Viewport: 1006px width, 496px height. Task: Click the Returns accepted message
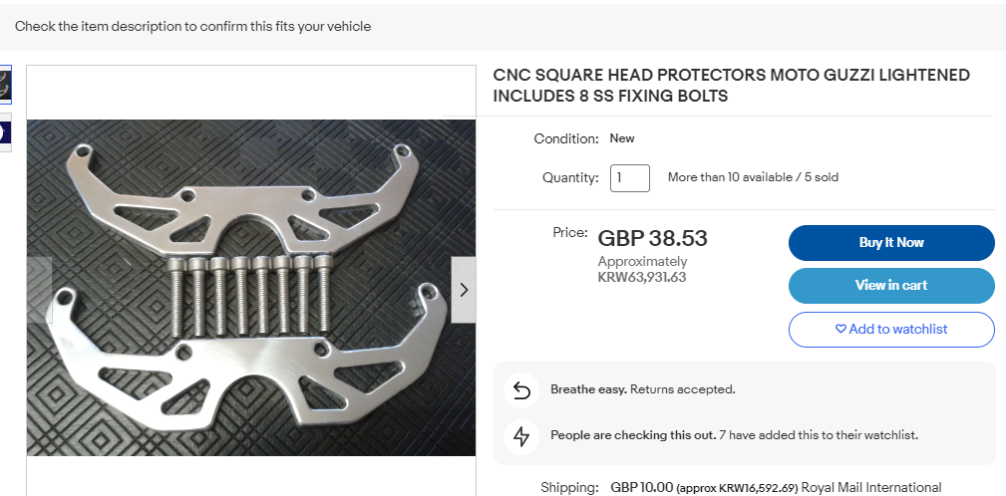[x=683, y=389]
